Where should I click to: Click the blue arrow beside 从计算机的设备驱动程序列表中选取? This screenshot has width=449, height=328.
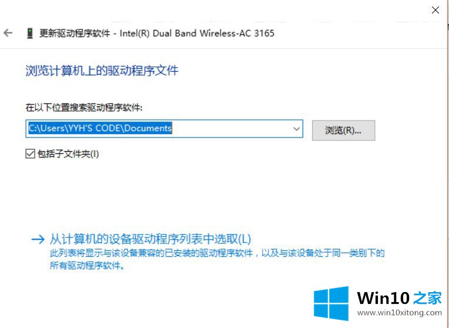point(38,239)
